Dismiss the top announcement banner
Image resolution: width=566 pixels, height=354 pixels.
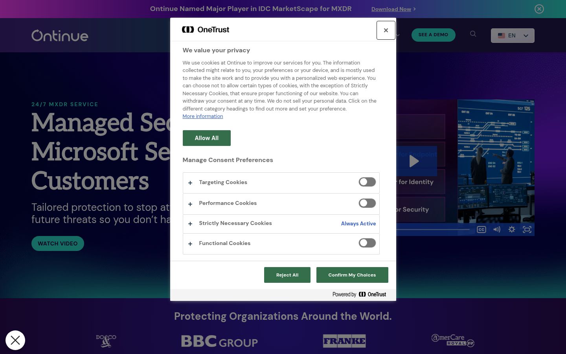[539, 9]
